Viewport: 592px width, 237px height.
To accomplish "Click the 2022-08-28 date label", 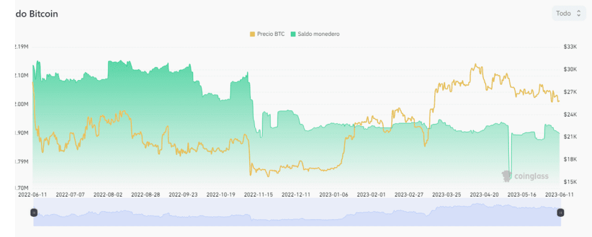I will click(145, 195).
